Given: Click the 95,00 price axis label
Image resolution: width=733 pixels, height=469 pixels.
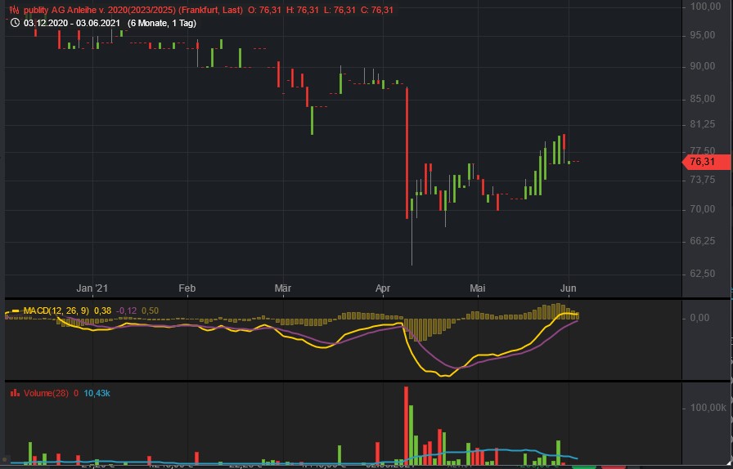Looking at the screenshot, I should click(702, 35).
